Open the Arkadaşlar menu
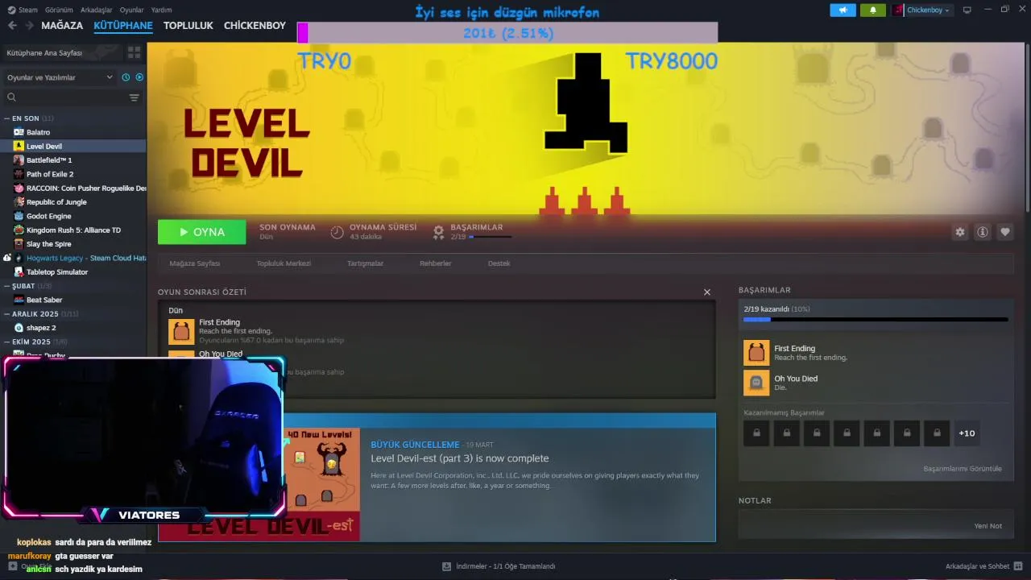The width and height of the screenshot is (1031, 580). click(x=97, y=10)
